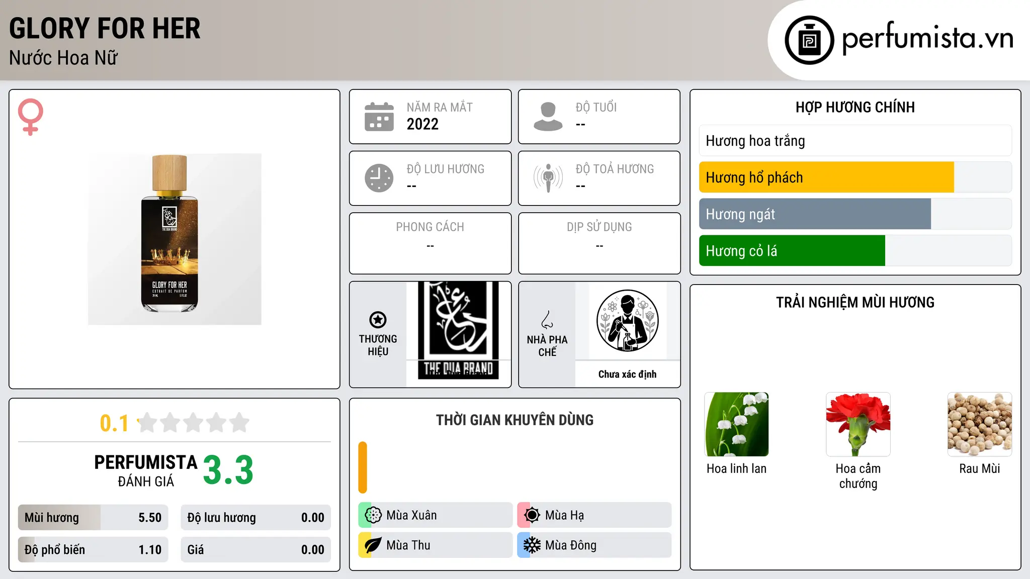Select the Hoa linh lan note image
1030x579 pixels.
tap(737, 424)
